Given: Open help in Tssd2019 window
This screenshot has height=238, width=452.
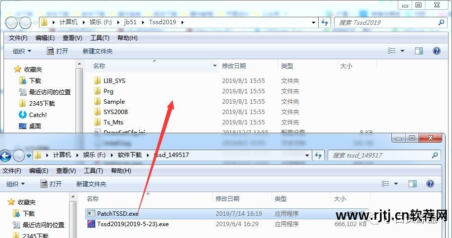Looking at the screenshot, I should (436, 51).
